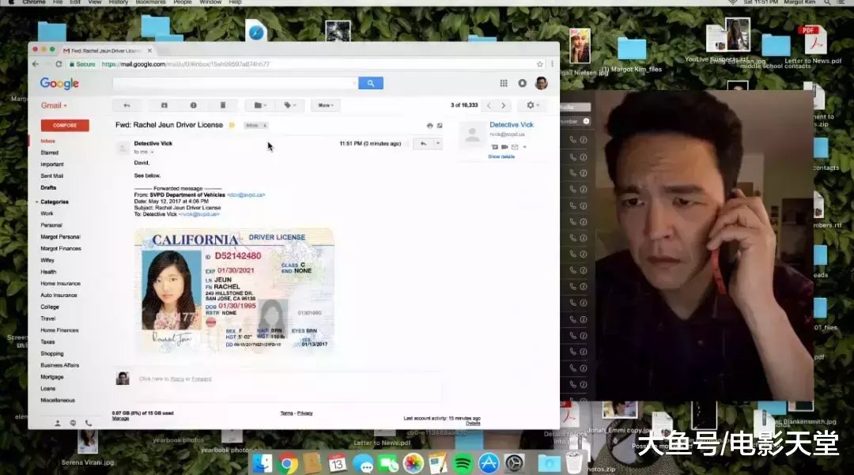Delete the email with the trash icon
This screenshot has width=854, height=475.
point(223,106)
